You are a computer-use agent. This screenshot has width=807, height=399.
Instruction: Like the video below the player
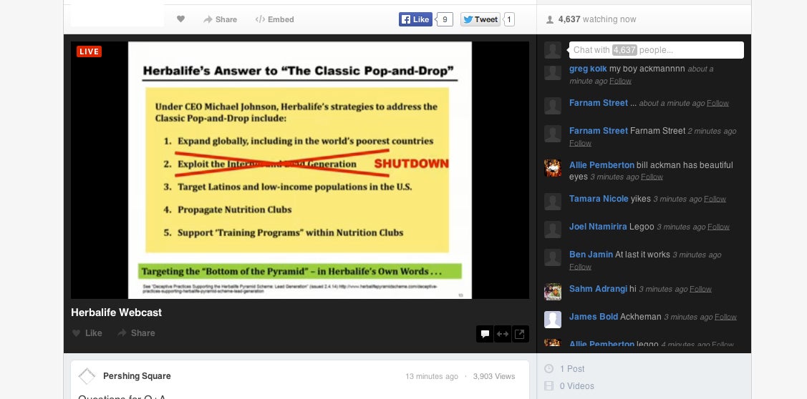87,333
